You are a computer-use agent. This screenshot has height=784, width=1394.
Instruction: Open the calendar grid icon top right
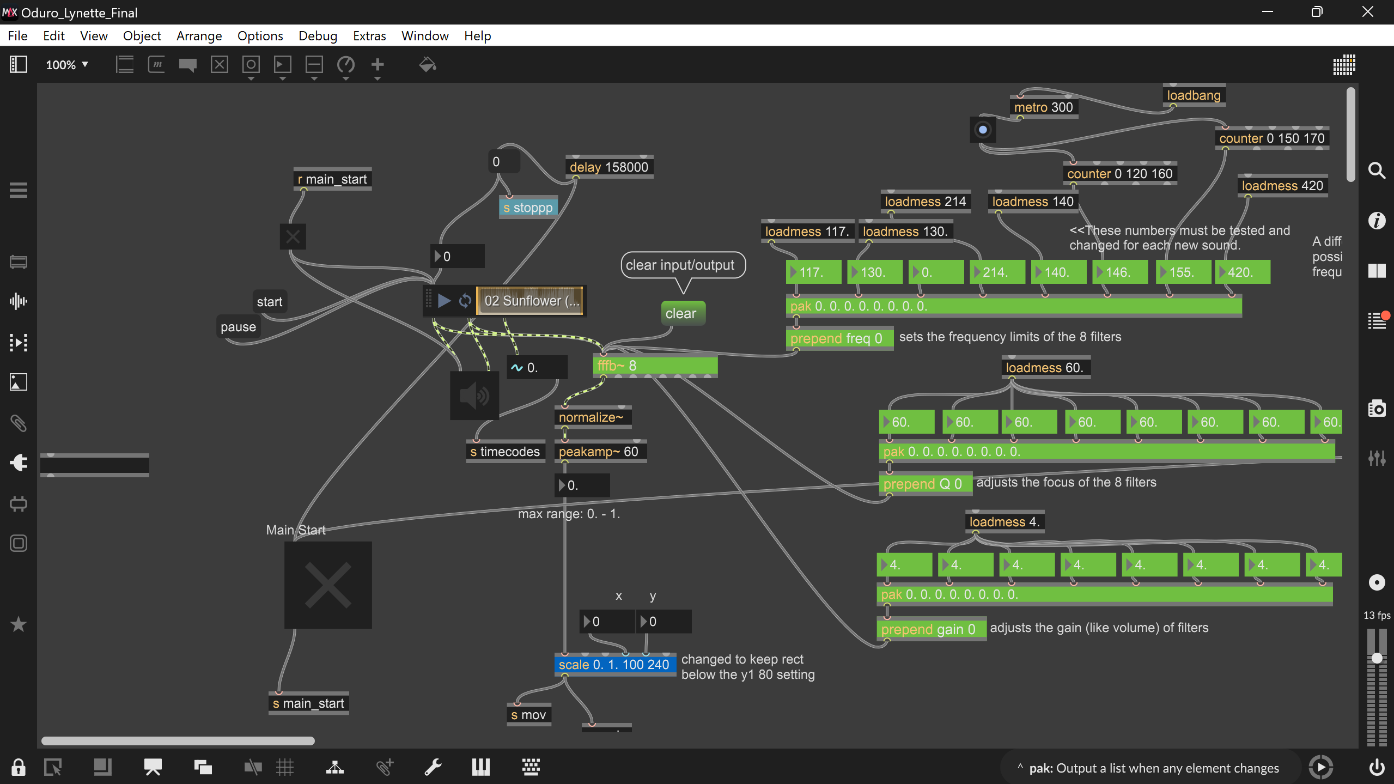click(x=1344, y=65)
